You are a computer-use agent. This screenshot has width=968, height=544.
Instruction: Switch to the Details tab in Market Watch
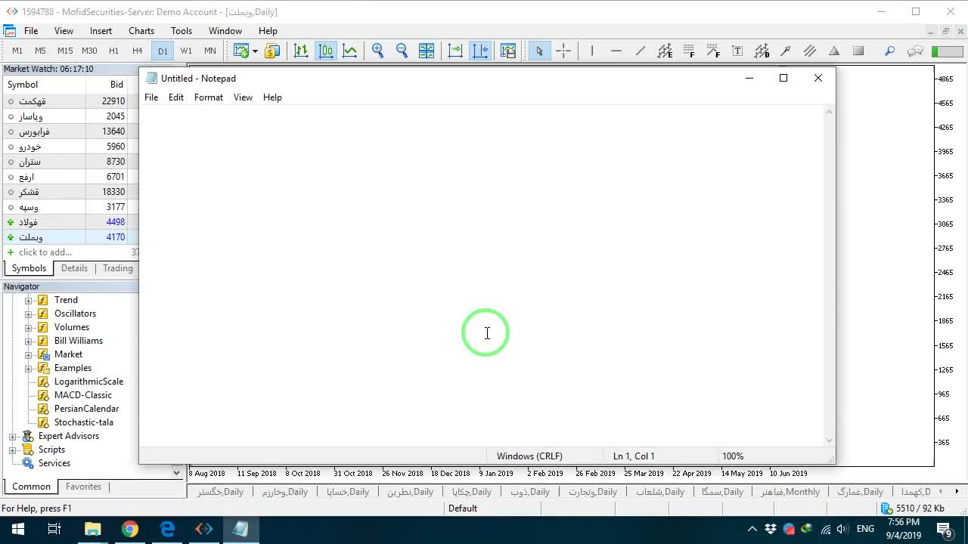[74, 268]
